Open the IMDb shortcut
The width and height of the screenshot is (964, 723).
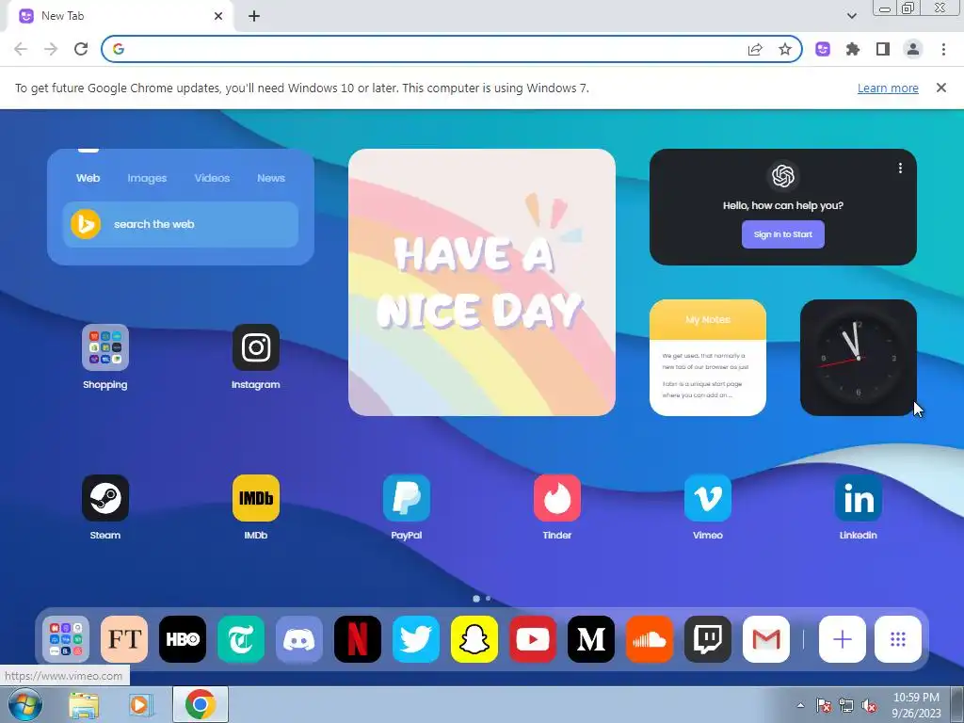256,498
